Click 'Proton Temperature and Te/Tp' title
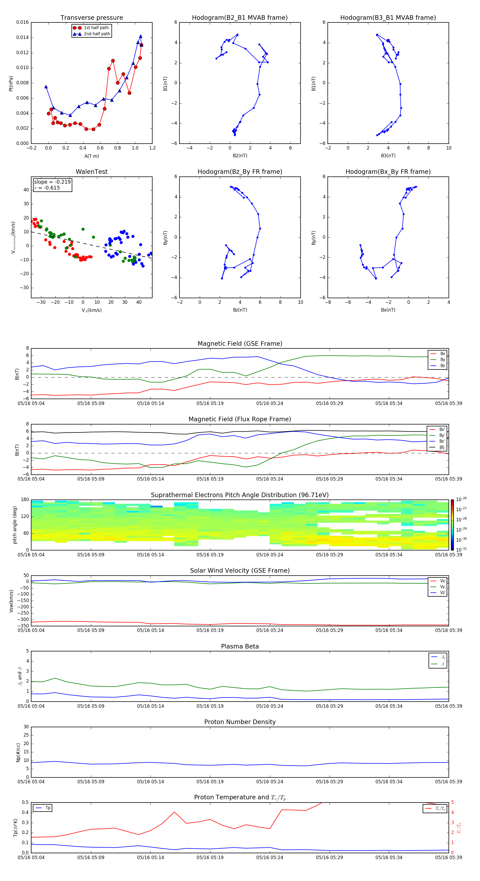480x881 pixels. click(x=240, y=797)
